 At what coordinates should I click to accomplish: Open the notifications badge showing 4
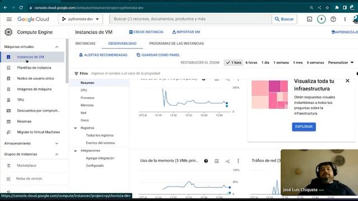point(321,19)
